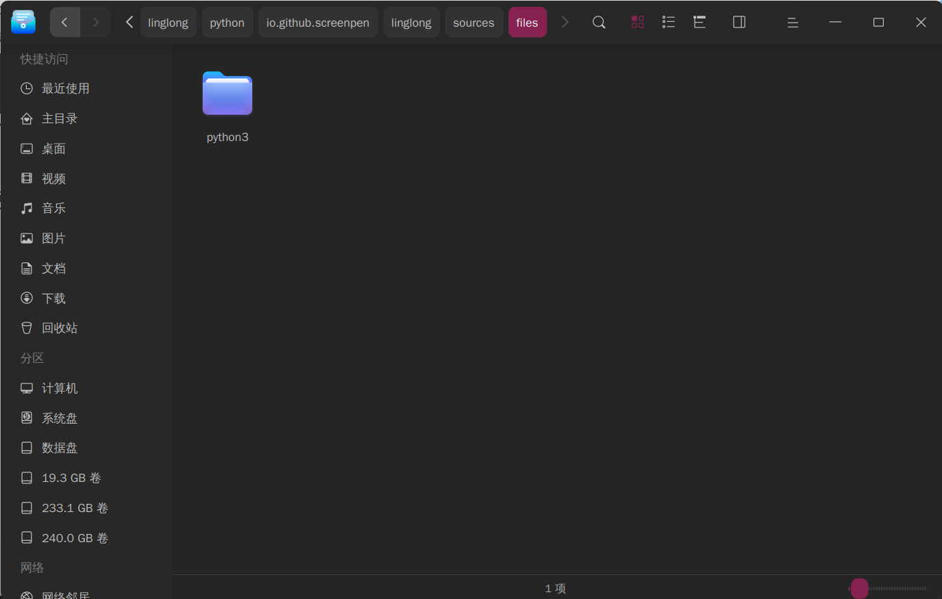The height and width of the screenshot is (599, 942).
Task: Go back to previous folder
Action: [65, 22]
